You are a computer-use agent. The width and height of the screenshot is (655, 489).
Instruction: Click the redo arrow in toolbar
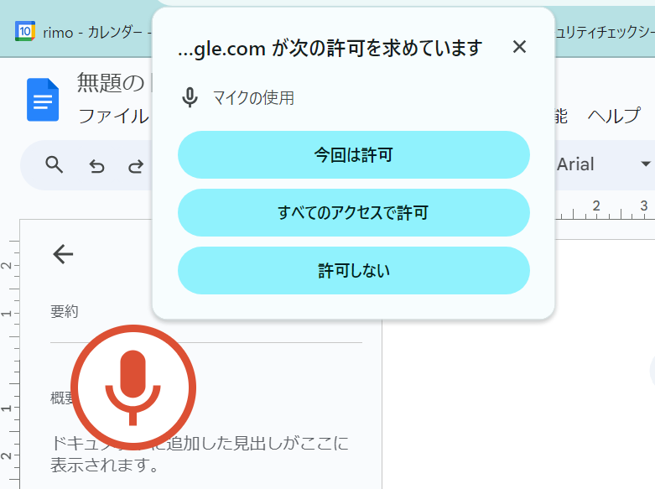pyautogui.click(x=135, y=165)
